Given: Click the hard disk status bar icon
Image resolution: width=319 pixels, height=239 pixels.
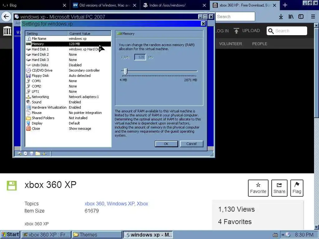Looking at the screenshot, I should click(20, 153).
